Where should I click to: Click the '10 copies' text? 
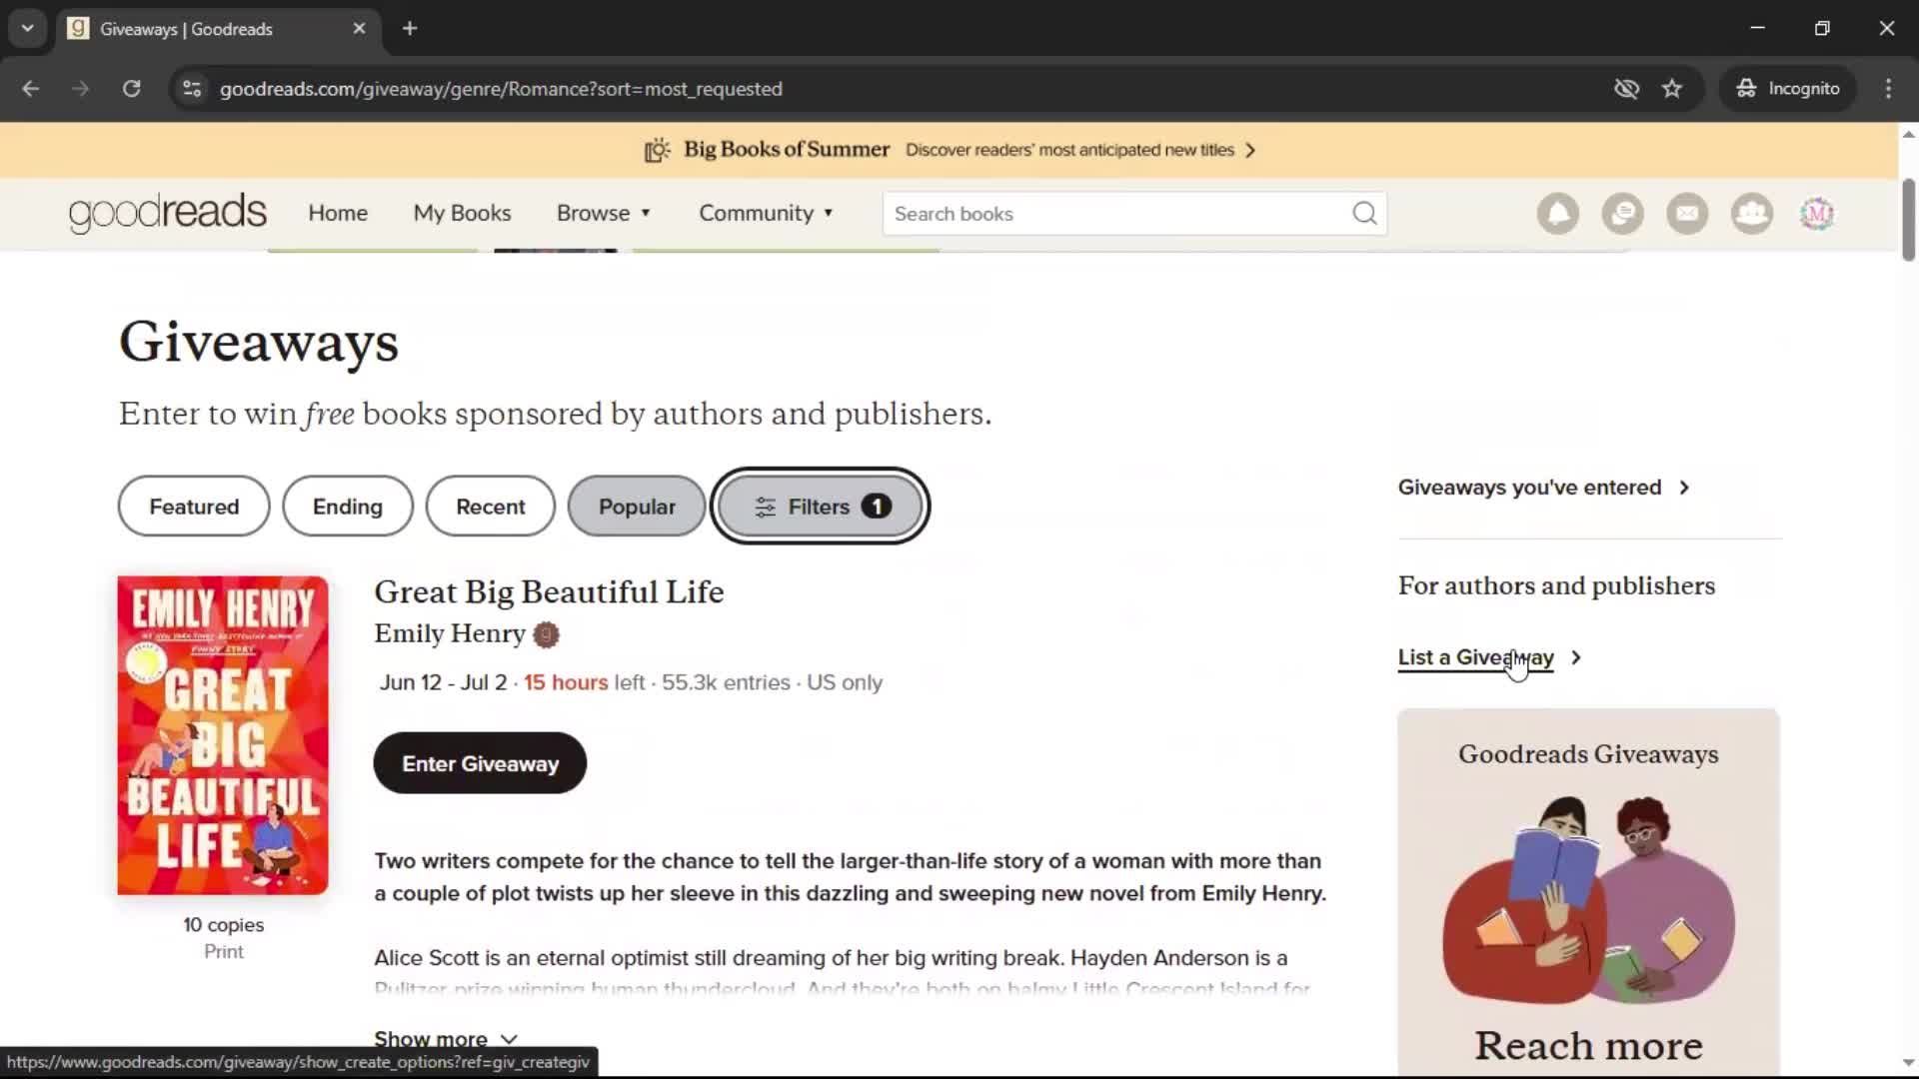pos(223,925)
